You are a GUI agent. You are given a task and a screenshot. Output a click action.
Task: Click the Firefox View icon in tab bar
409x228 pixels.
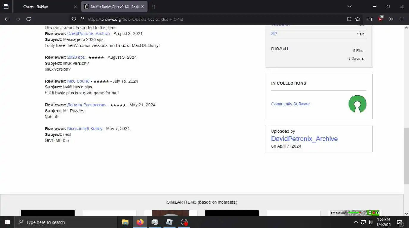pyautogui.click(x=6, y=7)
